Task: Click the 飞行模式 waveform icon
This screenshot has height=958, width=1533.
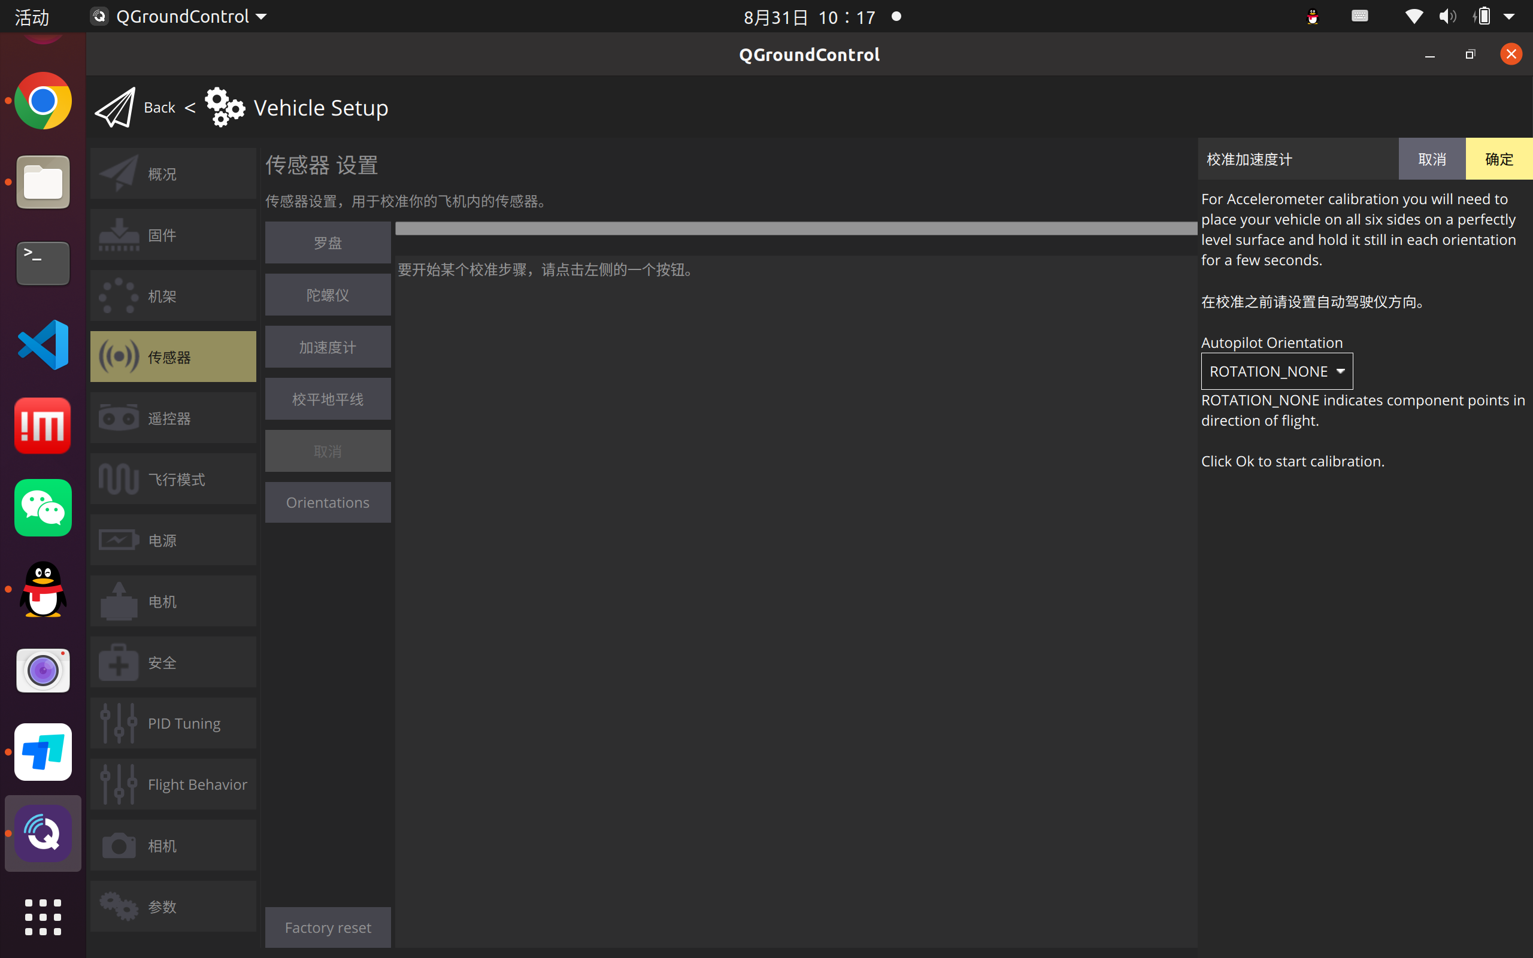Action: click(119, 479)
